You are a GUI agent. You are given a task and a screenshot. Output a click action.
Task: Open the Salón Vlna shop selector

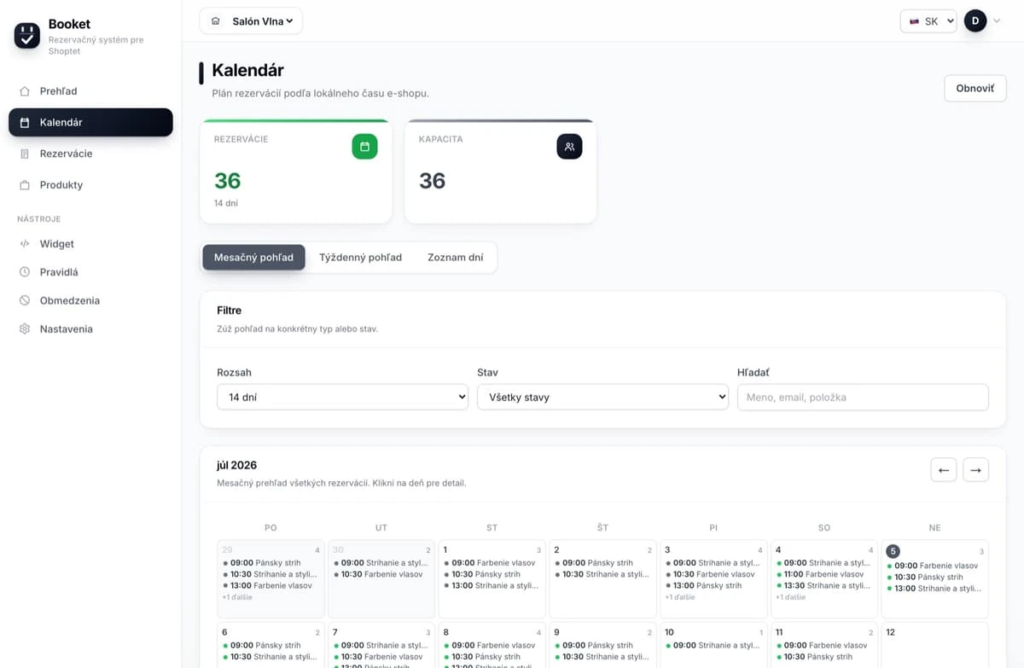click(251, 21)
